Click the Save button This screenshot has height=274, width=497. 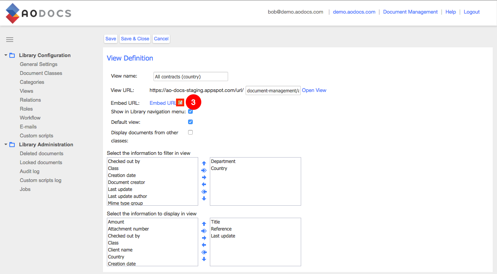[x=111, y=39]
